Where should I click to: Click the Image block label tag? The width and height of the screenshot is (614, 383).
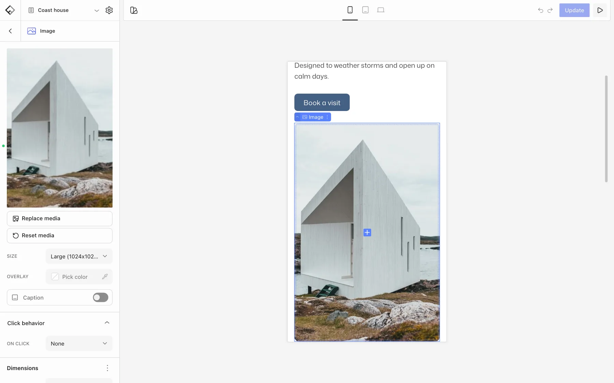click(x=313, y=117)
